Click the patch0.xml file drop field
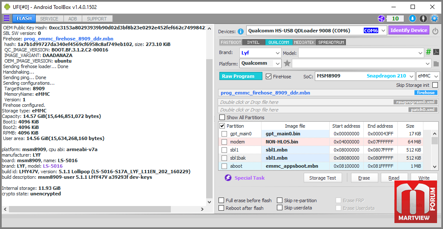Viewport: 443px width, 229px height. 328,110
